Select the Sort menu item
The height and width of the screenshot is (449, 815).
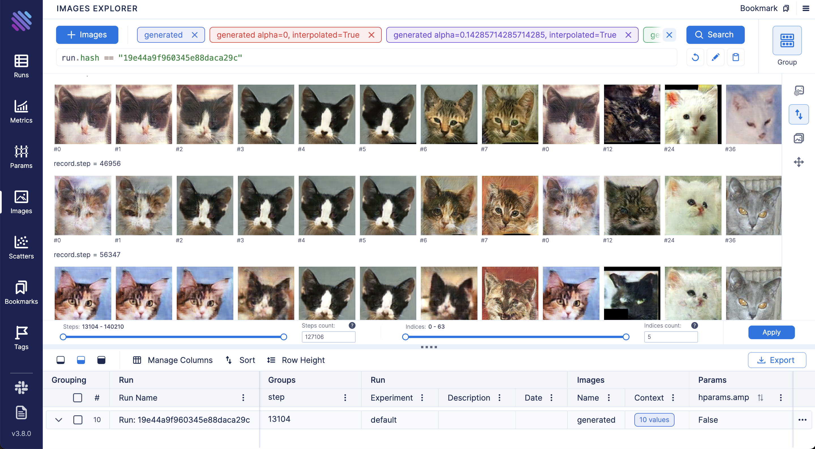point(241,360)
